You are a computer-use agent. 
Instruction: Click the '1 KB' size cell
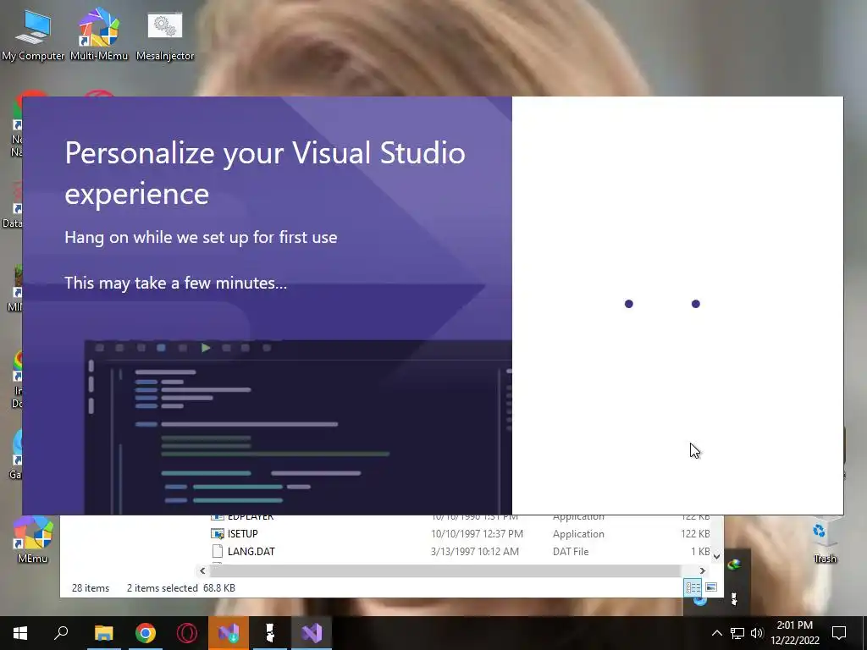700,552
